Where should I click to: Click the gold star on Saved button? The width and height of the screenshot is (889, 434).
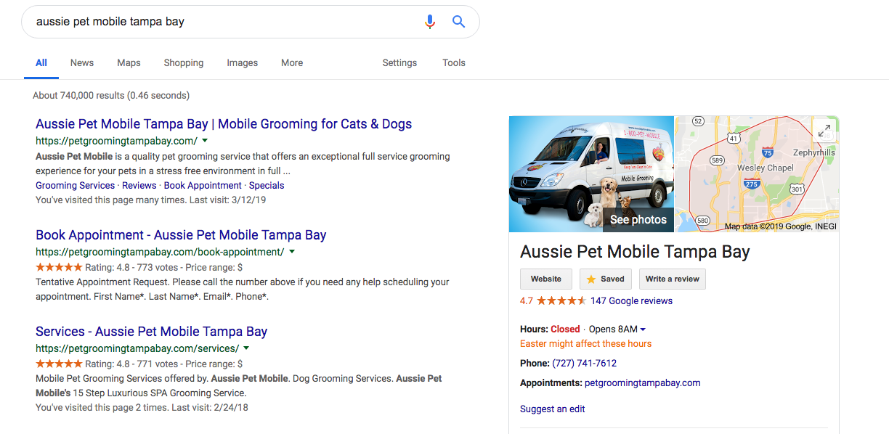click(x=590, y=279)
